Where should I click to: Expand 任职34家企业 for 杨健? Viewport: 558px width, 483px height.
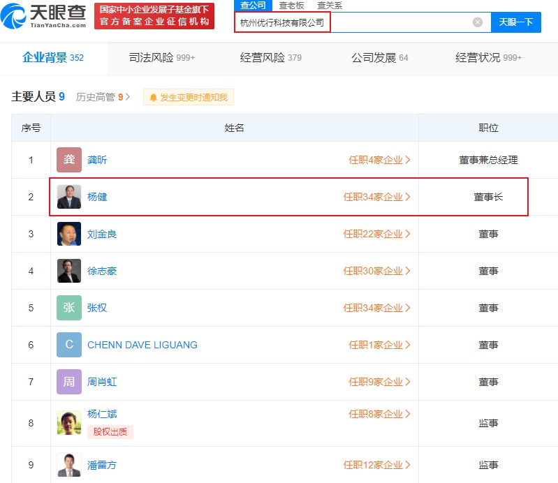coord(377,197)
